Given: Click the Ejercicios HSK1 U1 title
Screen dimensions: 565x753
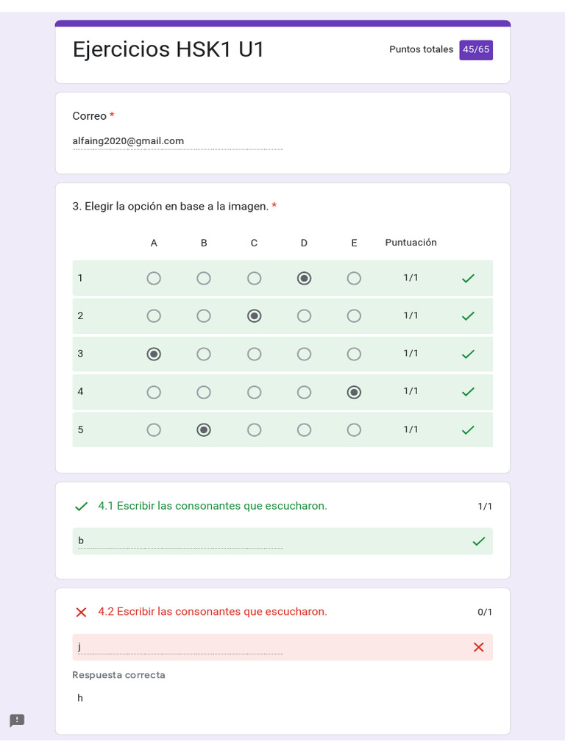Looking at the screenshot, I should [x=168, y=49].
